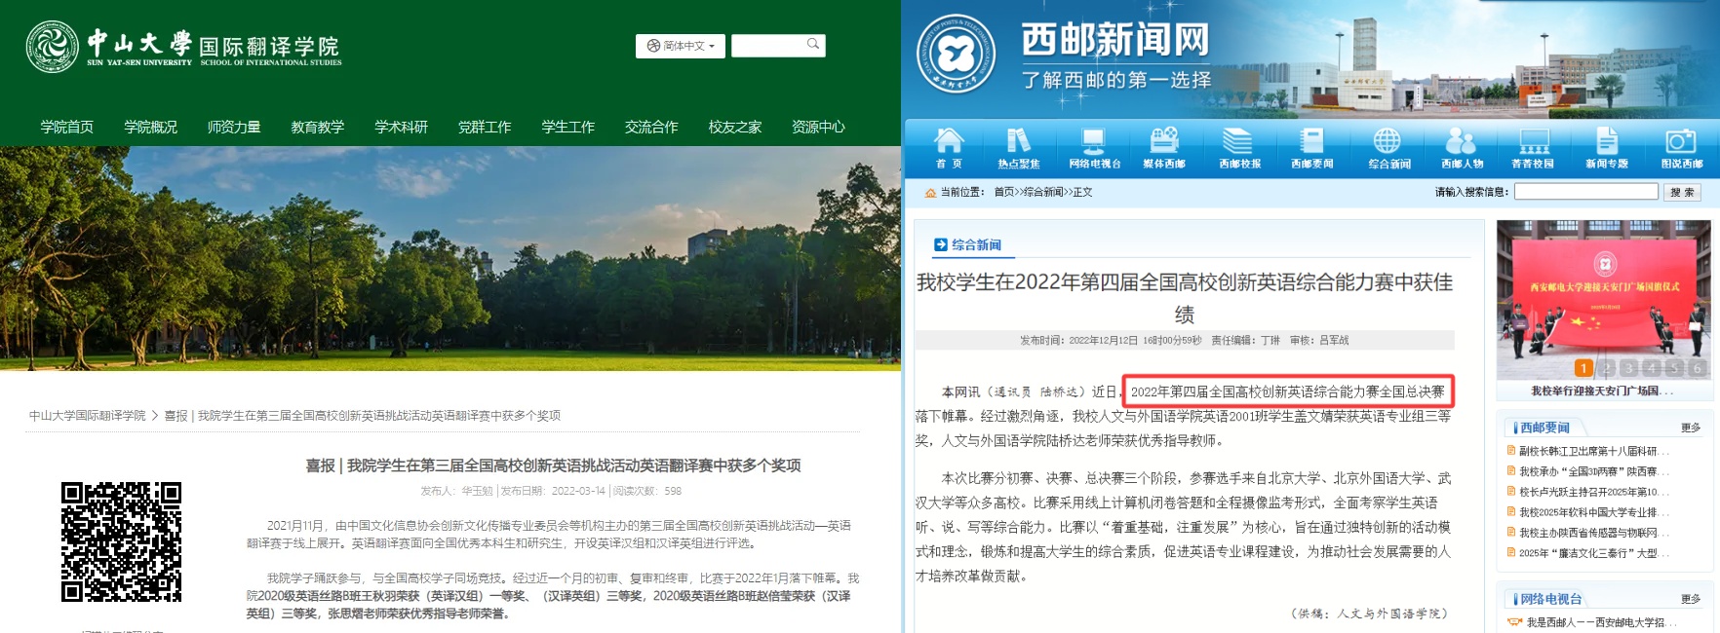The image size is (1720, 633).
Task: Open the 学院概况 menu
Action: [x=150, y=127]
